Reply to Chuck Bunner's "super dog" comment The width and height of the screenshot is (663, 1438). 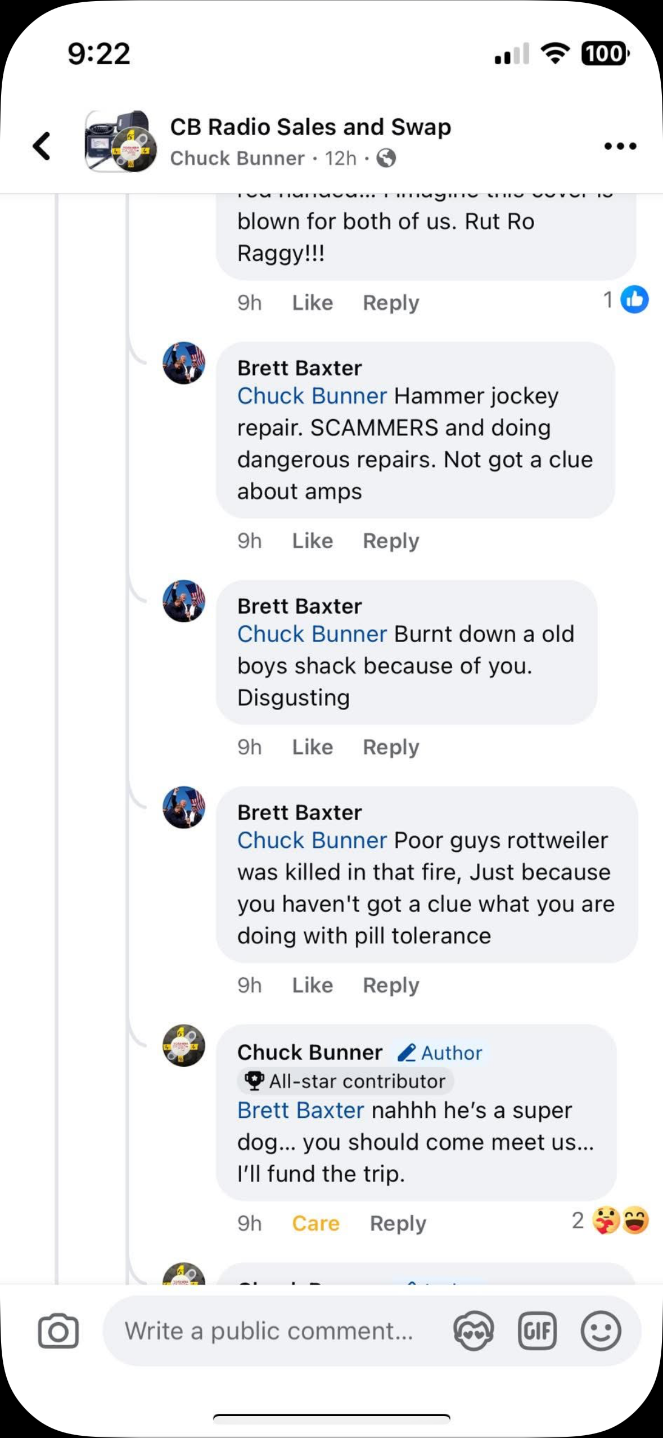(x=398, y=1224)
